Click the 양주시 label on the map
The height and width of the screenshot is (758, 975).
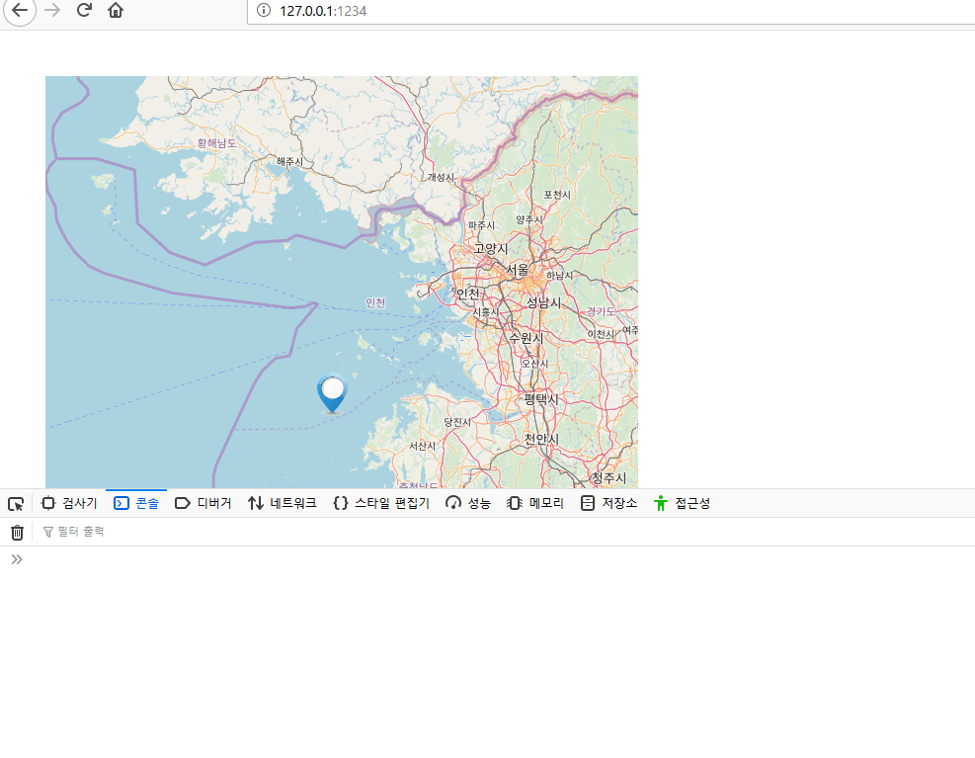point(529,219)
